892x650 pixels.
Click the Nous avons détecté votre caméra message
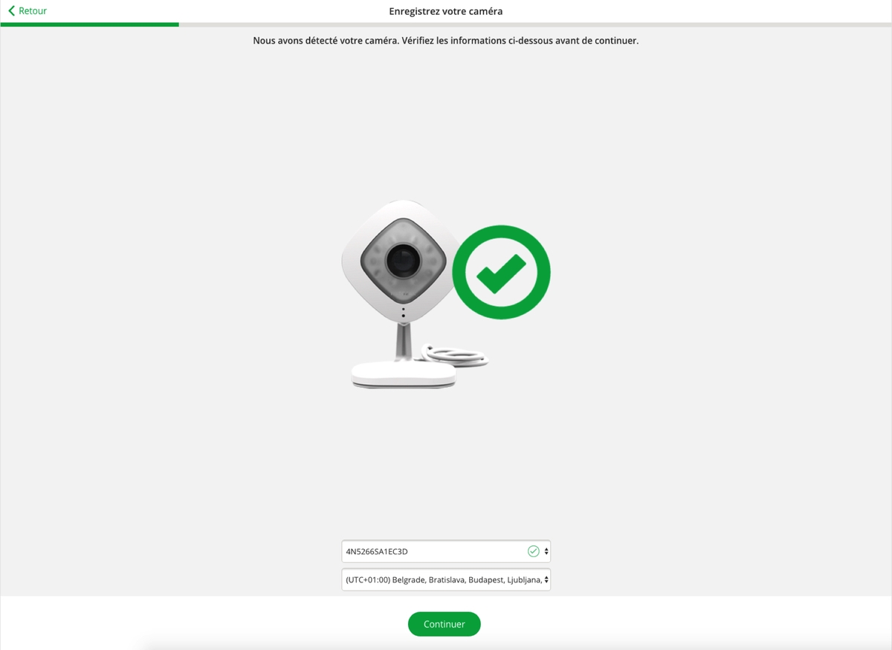point(446,41)
